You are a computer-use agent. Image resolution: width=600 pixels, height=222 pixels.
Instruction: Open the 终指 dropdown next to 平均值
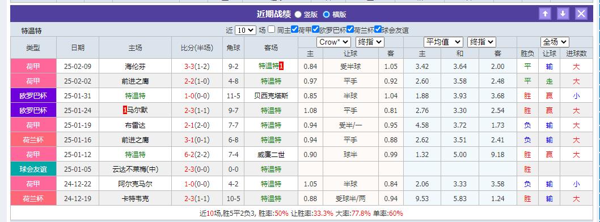point(481,42)
